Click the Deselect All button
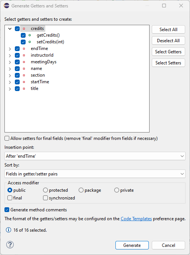This screenshot has width=190, height=255. tap(168, 41)
